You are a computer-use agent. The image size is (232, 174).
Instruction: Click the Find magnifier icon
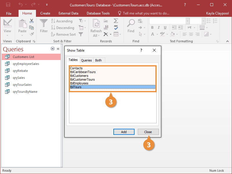(131, 23)
